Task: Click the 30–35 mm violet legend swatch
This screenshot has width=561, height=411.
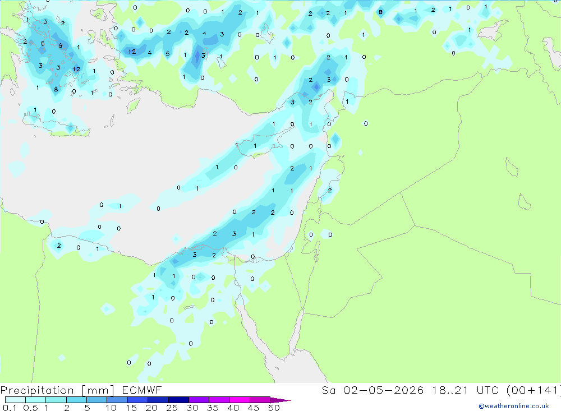Action: click(199, 400)
